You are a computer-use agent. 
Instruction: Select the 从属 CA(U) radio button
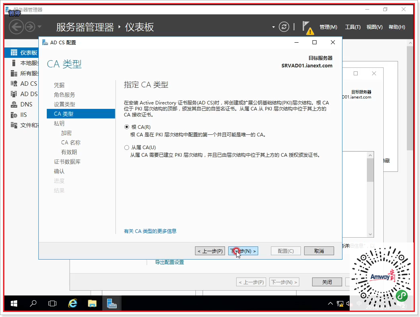click(127, 148)
